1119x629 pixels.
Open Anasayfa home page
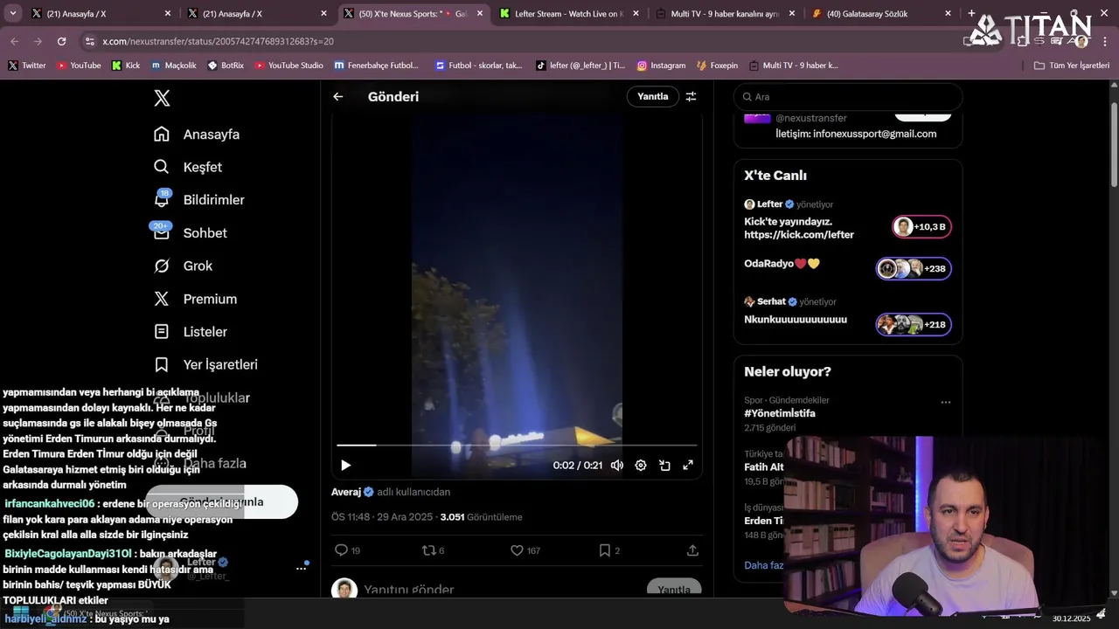tap(197, 135)
